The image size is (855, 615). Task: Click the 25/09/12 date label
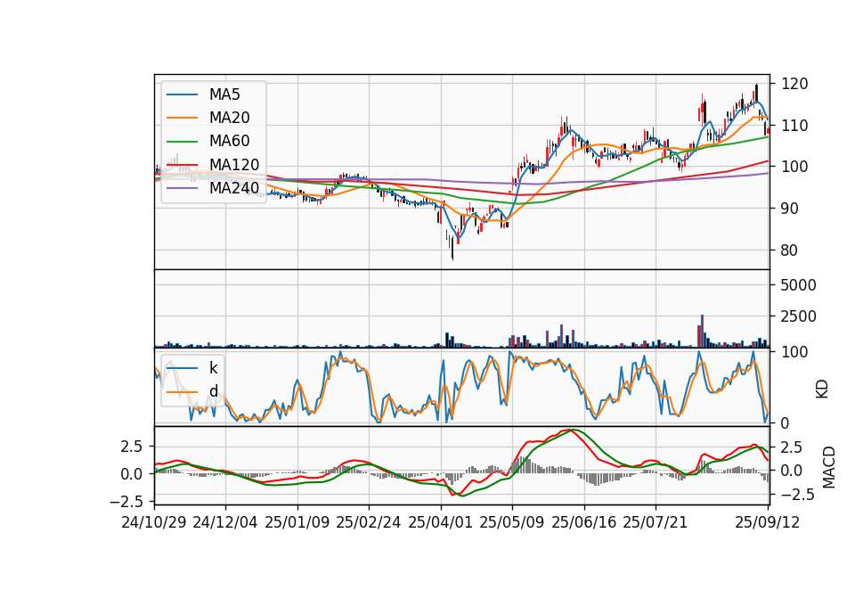coord(768,522)
